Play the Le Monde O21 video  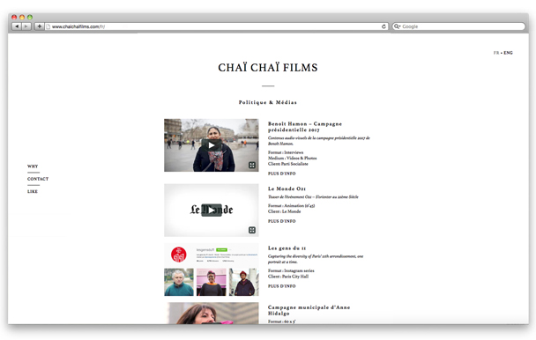point(212,210)
